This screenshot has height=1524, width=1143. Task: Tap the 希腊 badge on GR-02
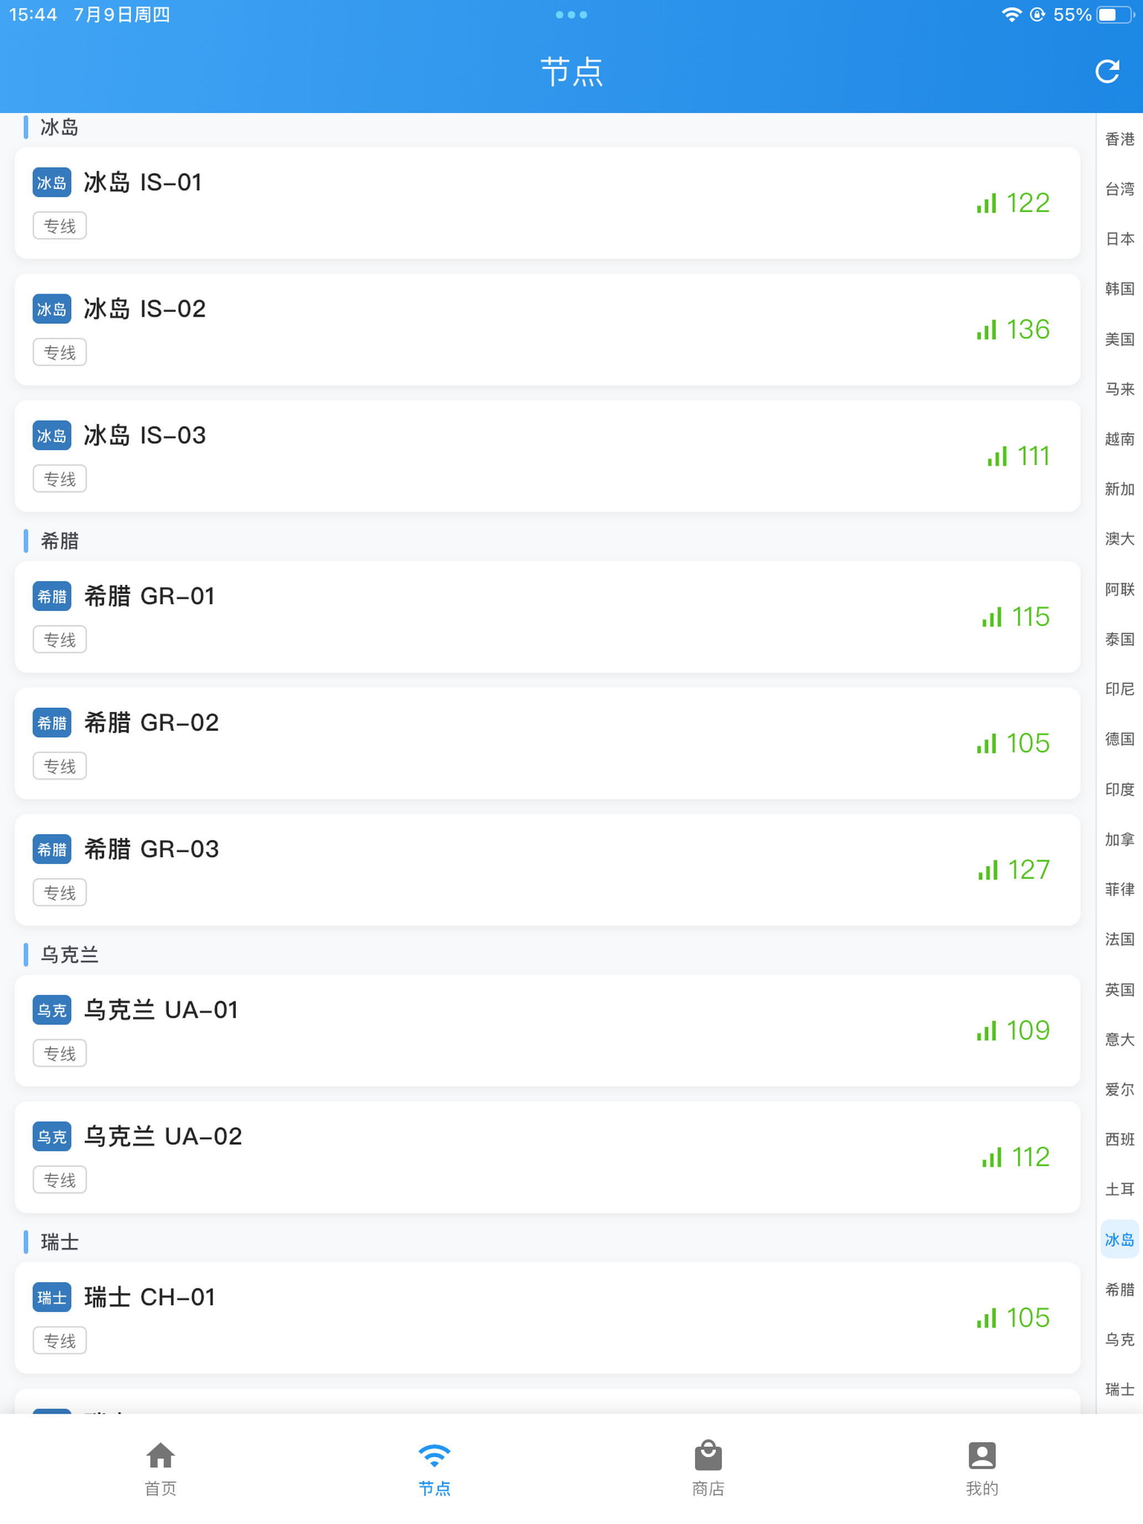click(52, 723)
